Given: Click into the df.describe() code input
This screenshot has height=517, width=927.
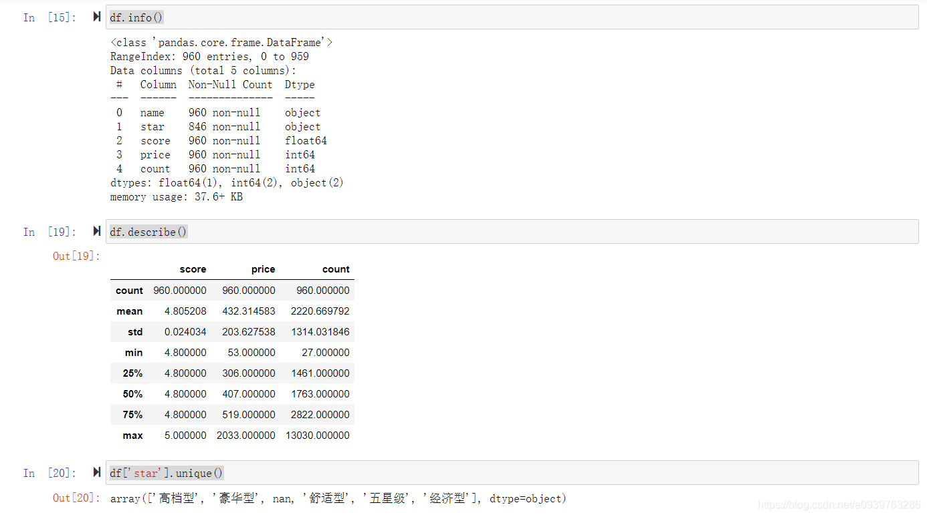Looking at the screenshot, I should pos(512,232).
